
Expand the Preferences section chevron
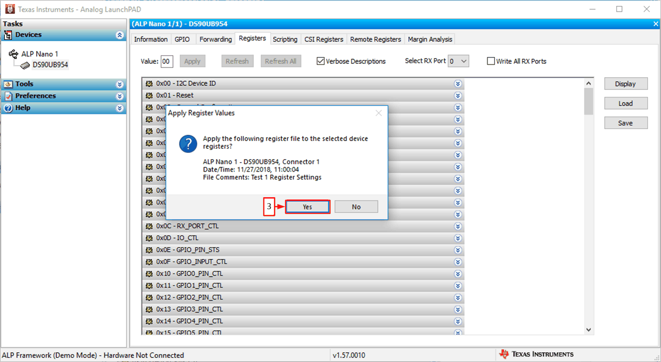119,96
